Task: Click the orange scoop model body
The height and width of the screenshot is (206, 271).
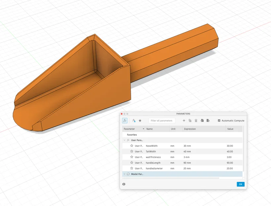Action: [x=97, y=97]
